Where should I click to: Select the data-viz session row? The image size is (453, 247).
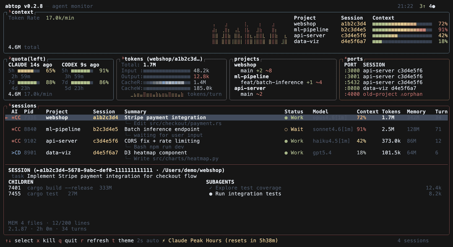tap(226, 153)
